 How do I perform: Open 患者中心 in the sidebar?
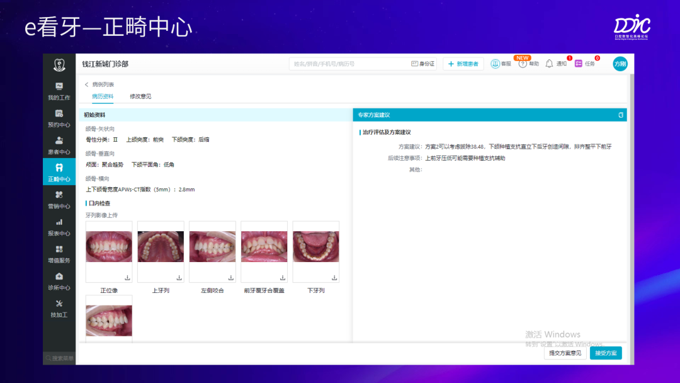[x=59, y=146]
